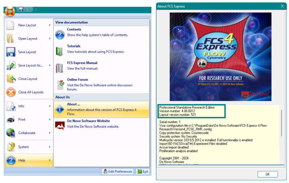Click the Edit Preferences button
This screenshot has width=289, height=183.
pyautogui.click(x=117, y=171)
